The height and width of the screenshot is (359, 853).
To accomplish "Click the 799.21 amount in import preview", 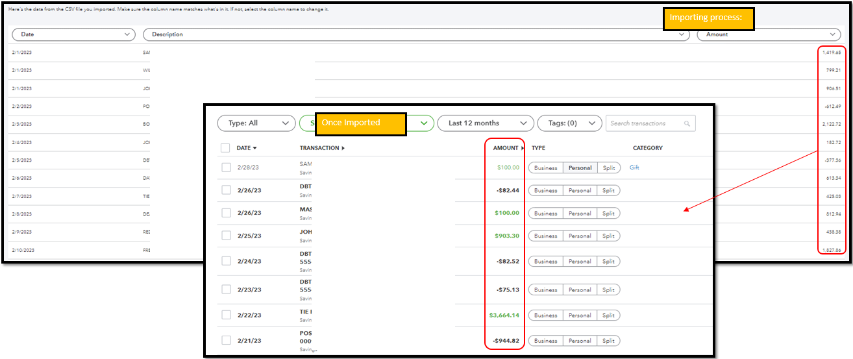I will click(834, 70).
